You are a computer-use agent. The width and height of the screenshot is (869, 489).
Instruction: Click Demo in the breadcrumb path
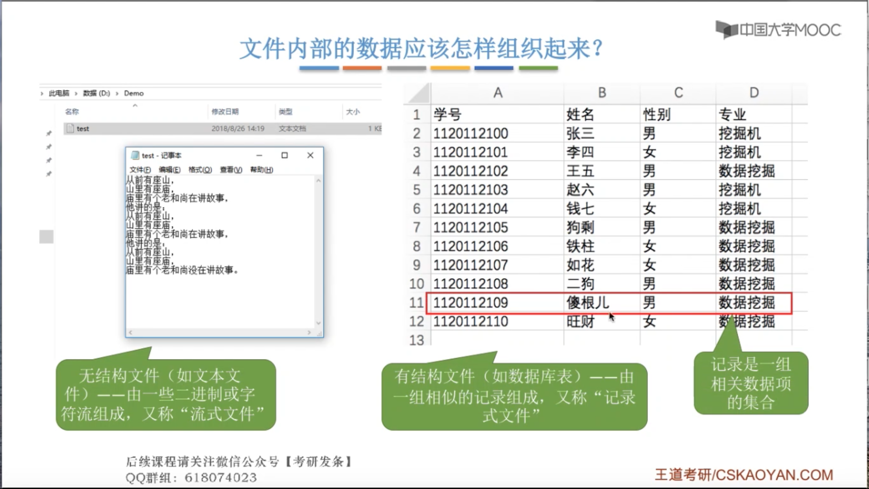pos(134,93)
